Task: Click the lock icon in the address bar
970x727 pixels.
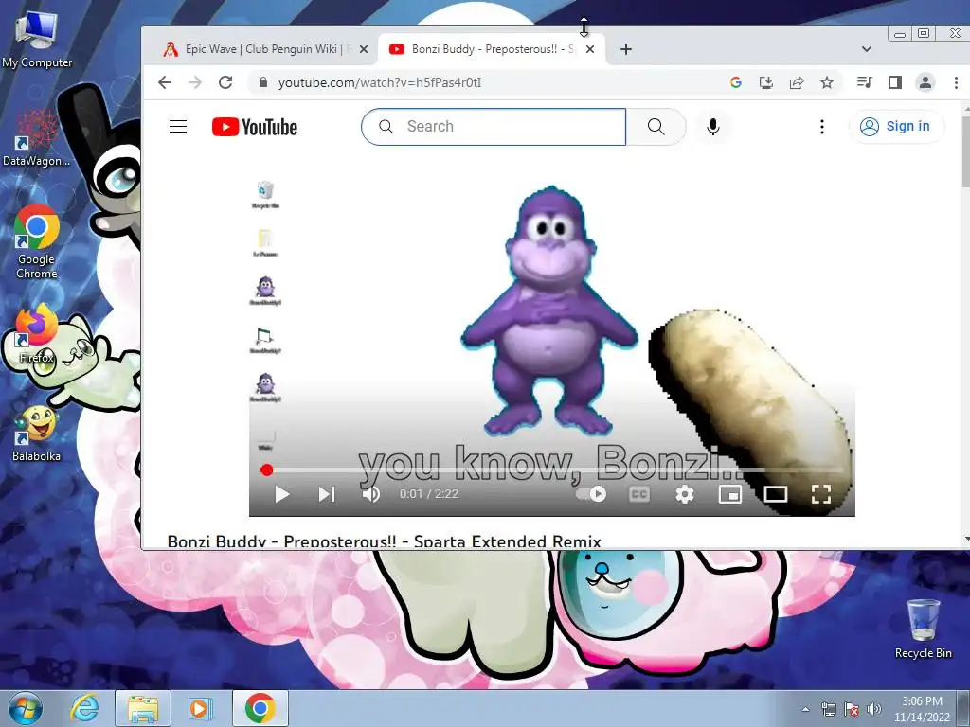Action: point(263,82)
